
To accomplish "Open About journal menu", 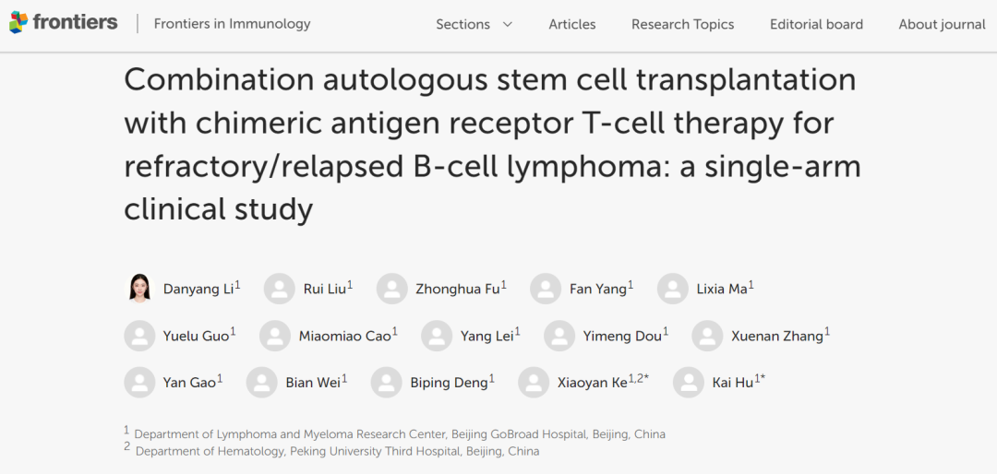I will click(x=943, y=25).
